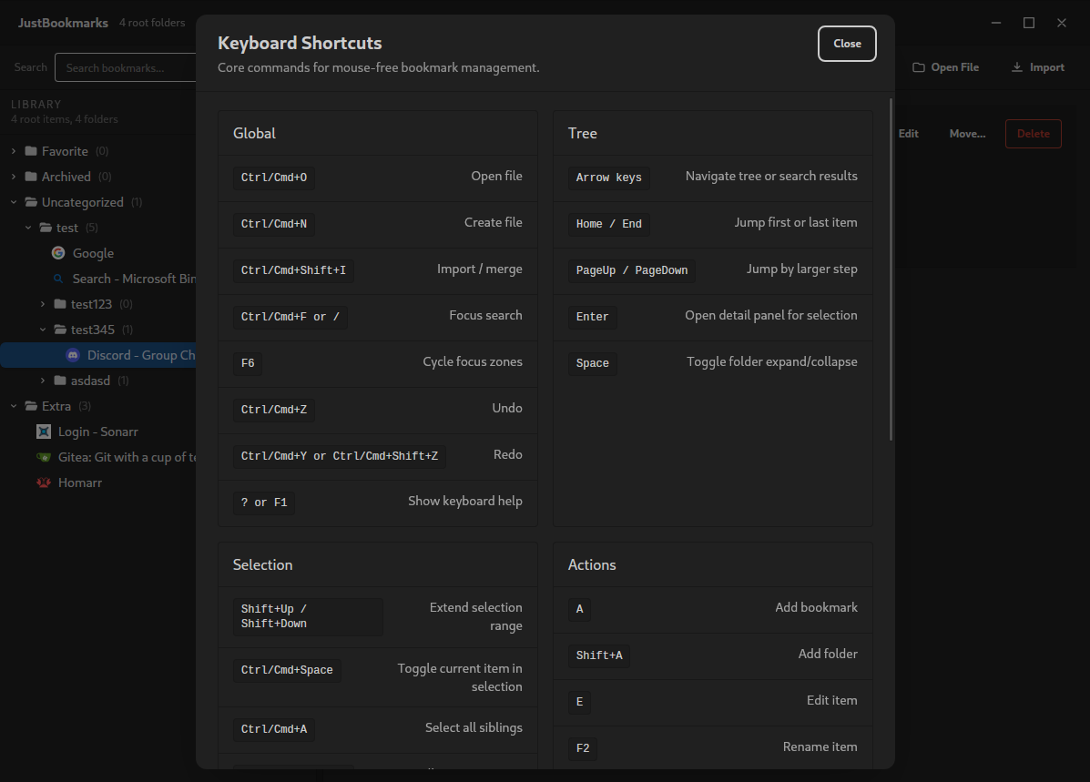Close the Keyboard Shortcuts dialog
The image size is (1090, 782).
847,44
